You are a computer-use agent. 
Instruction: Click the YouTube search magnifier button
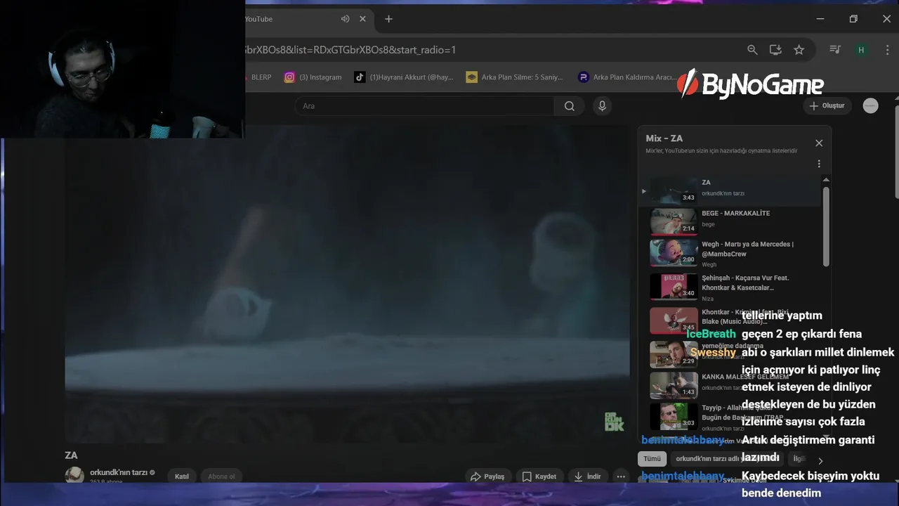coord(570,106)
